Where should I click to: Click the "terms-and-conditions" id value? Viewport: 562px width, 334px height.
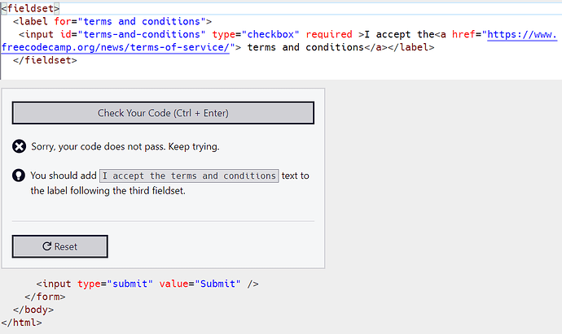pyautogui.click(x=142, y=34)
